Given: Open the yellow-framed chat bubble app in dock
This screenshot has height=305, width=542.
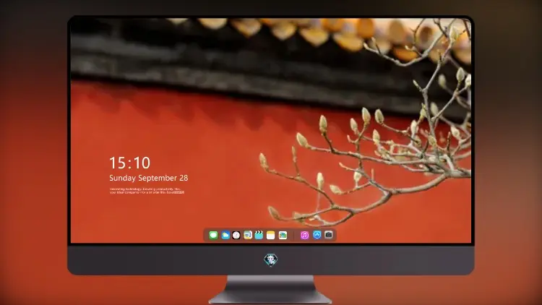Looking at the screenshot, I should pos(248,235).
